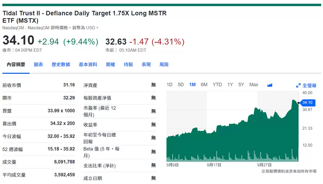Pick the 1Y chart range

coord(230,85)
